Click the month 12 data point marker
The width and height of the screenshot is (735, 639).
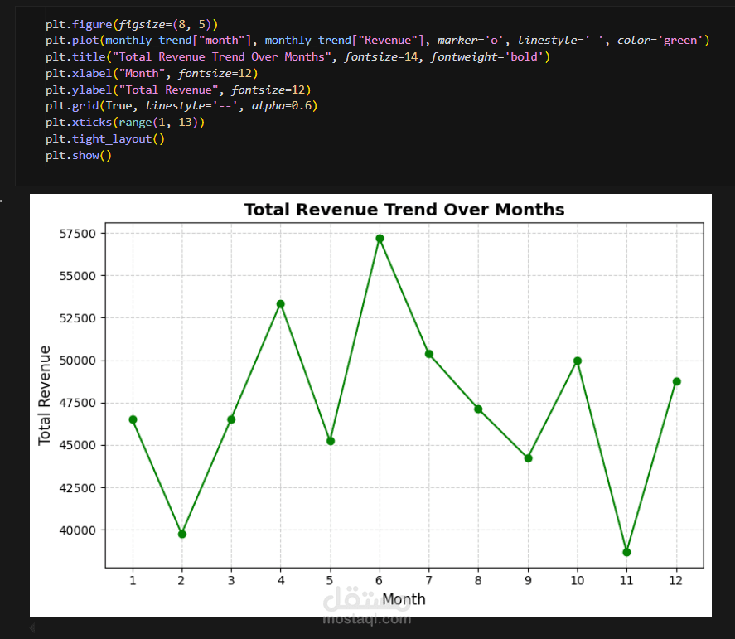click(x=676, y=381)
